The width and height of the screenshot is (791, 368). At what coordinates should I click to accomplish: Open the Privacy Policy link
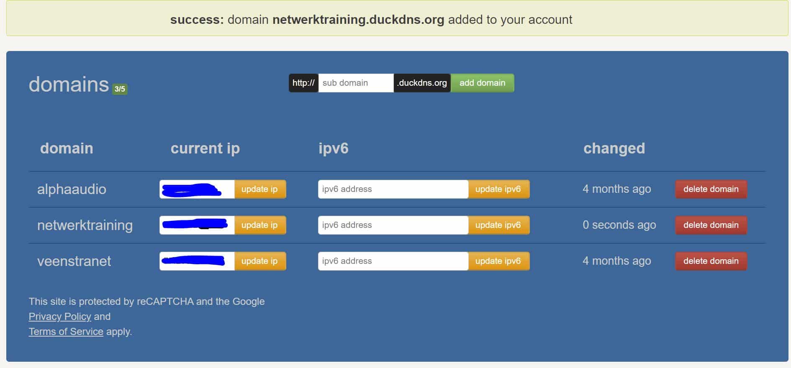(x=60, y=317)
